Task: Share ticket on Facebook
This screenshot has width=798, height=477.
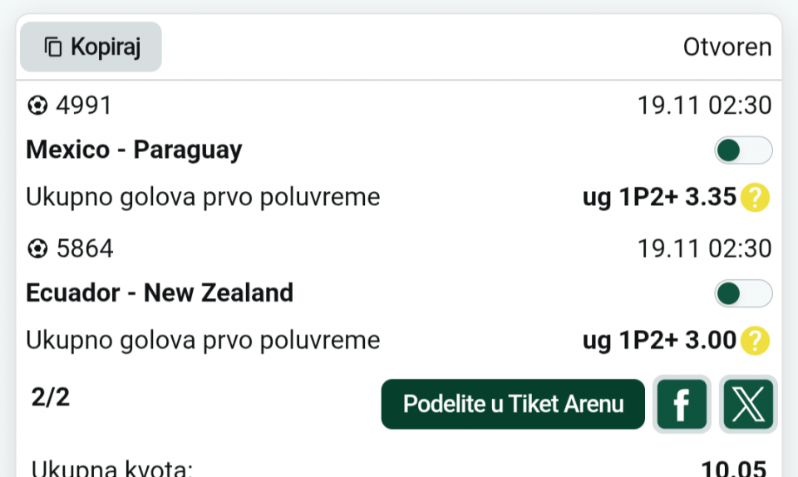Action: point(682,405)
